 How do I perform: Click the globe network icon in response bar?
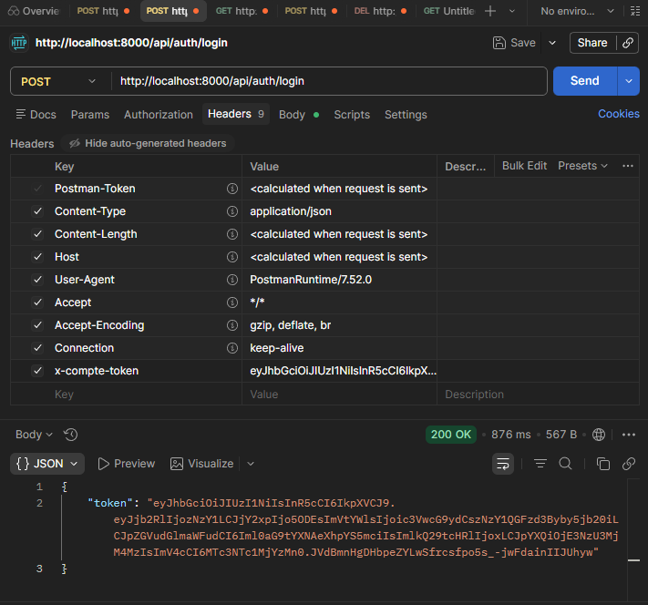[x=599, y=435]
